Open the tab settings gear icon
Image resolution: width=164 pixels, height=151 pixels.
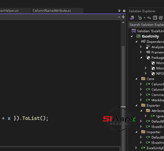pos(124,11)
